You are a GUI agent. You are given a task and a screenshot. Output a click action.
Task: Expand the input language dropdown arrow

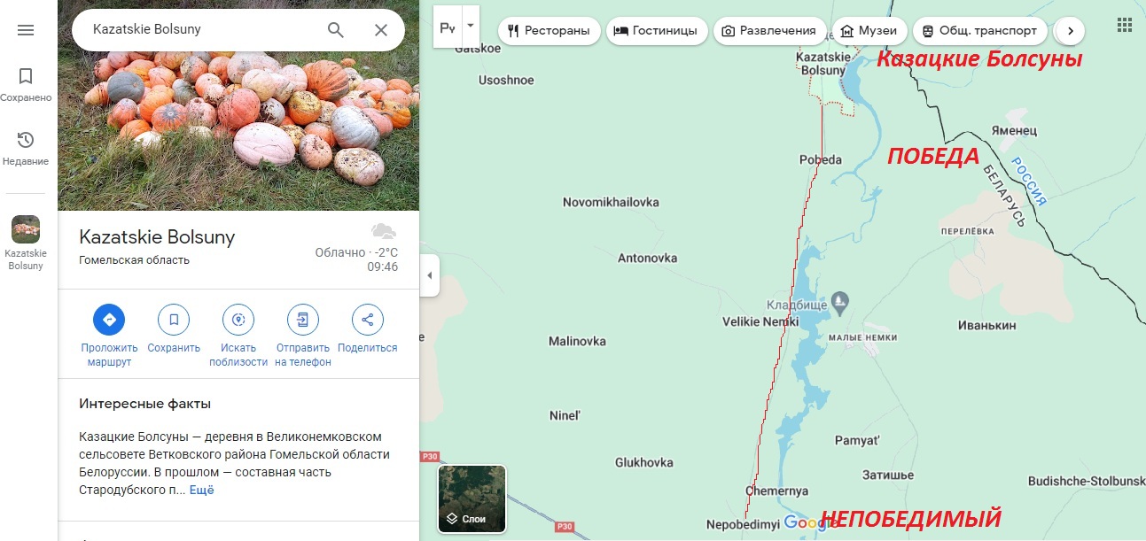click(x=471, y=27)
